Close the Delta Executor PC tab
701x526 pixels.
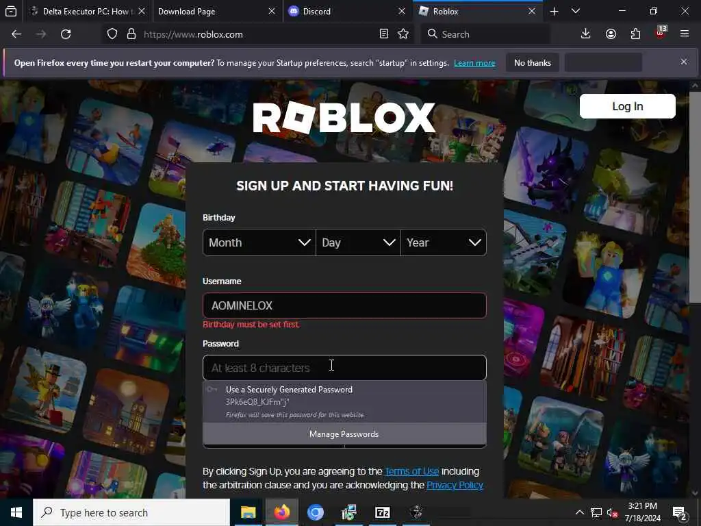pos(142,11)
